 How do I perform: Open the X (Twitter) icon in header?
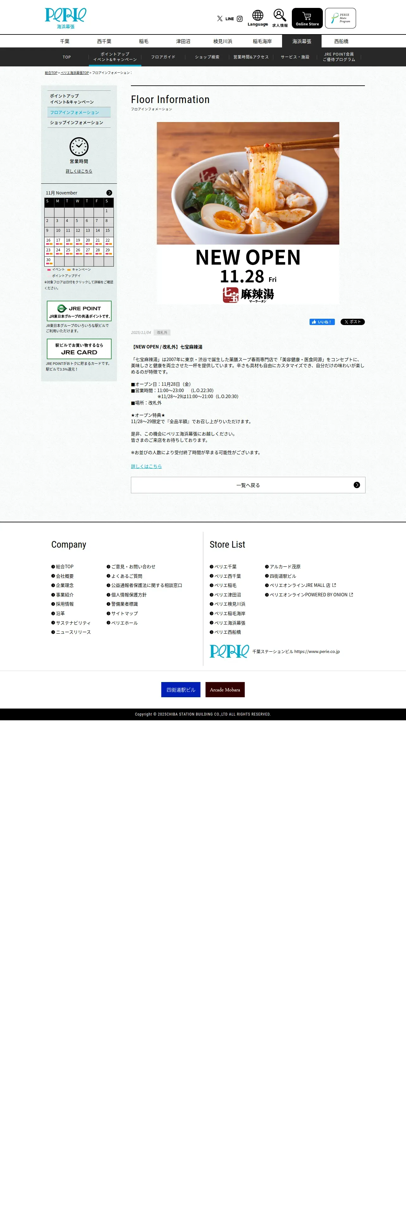(x=220, y=19)
